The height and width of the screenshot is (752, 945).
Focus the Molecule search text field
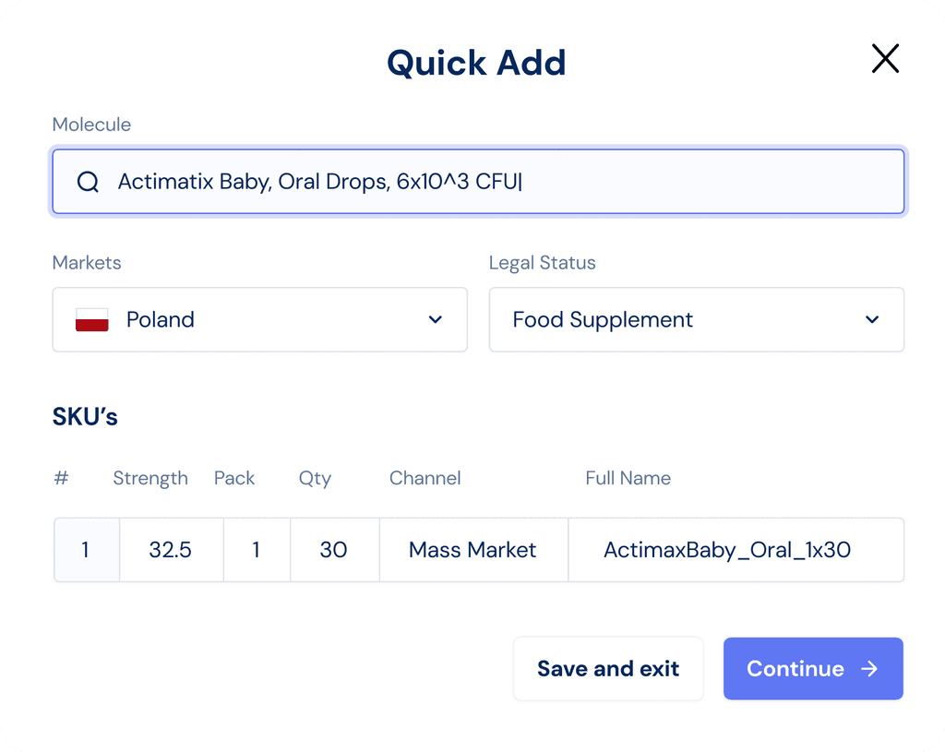tap(498, 182)
